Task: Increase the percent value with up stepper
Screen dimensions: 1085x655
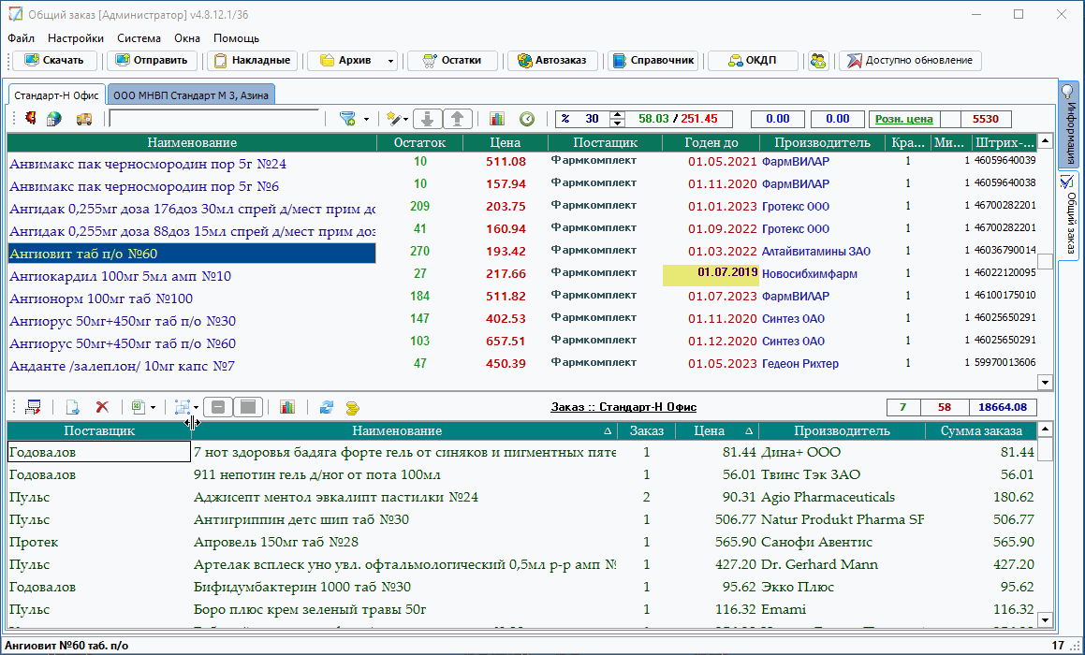Action: pos(617,115)
